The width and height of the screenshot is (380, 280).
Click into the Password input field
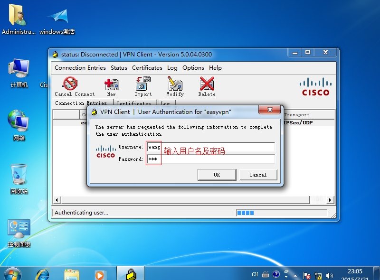[211, 159]
